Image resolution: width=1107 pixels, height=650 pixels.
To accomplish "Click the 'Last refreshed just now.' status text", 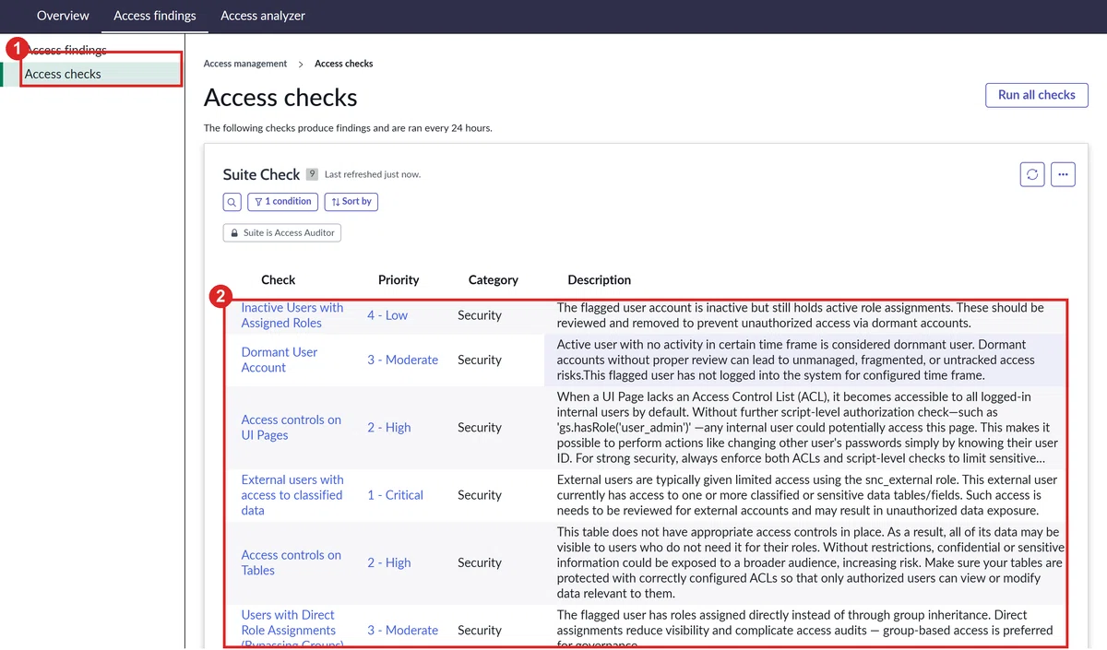I will point(373,174).
